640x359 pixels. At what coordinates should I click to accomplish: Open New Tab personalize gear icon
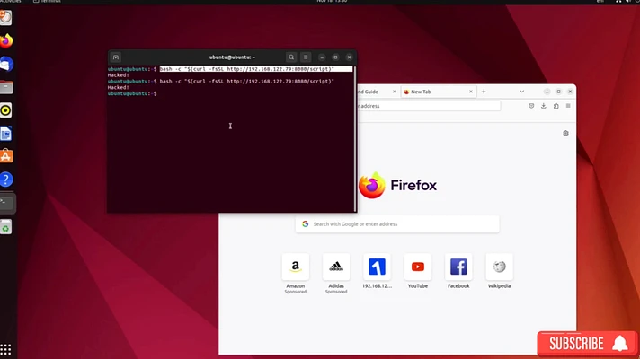click(x=565, y=133)
